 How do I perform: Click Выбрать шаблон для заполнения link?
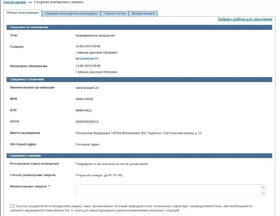click(245, 19)
